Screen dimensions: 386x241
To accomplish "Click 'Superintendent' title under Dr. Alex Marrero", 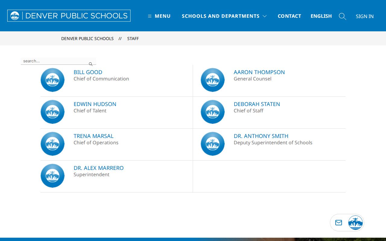I will [x=91, y=175].
